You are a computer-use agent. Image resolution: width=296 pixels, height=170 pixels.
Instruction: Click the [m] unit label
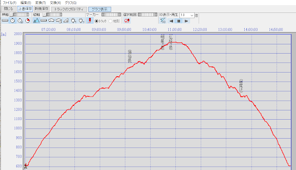coord(4,34)
